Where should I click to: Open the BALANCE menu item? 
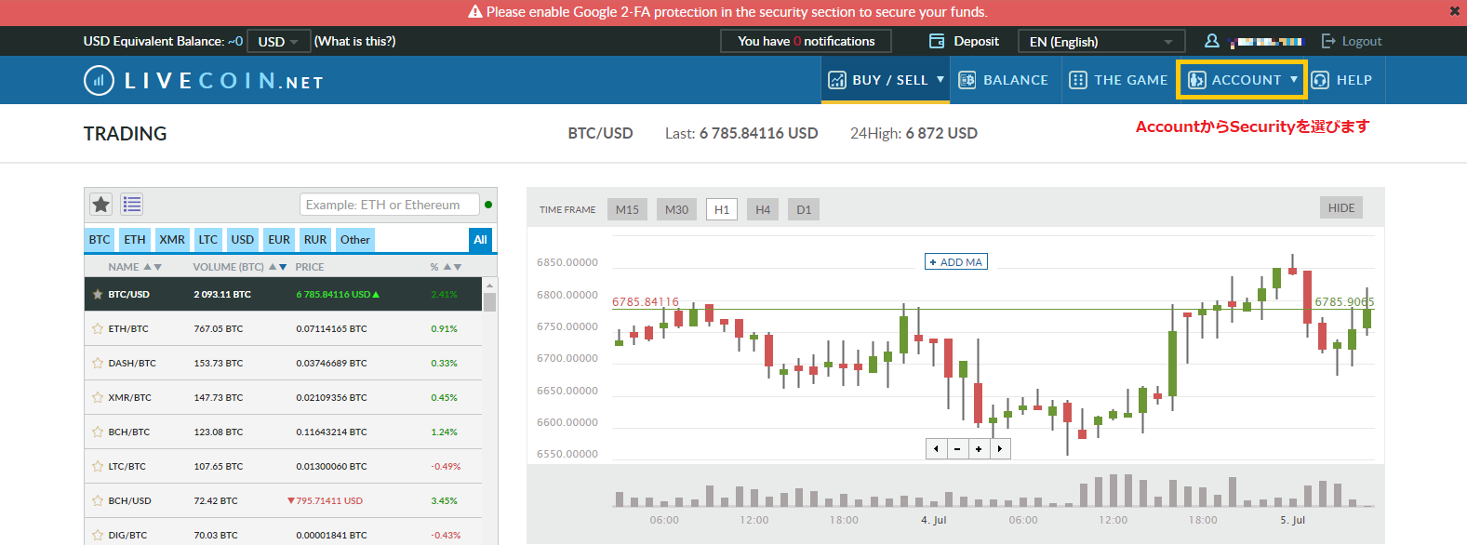click(1016, 80)
